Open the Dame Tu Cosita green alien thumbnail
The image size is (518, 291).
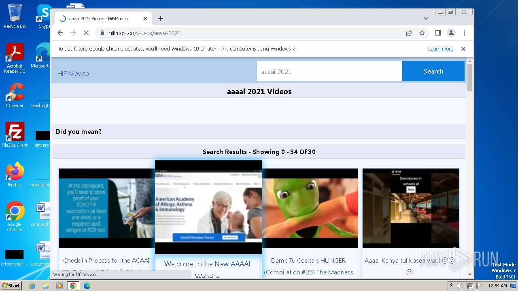(310, 208)
